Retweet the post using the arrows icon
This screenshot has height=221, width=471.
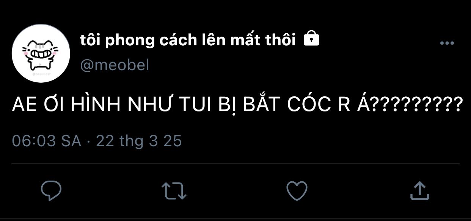tap(174, 191)
